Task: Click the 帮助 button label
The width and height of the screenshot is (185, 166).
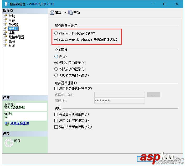Action: pos(76,13)
